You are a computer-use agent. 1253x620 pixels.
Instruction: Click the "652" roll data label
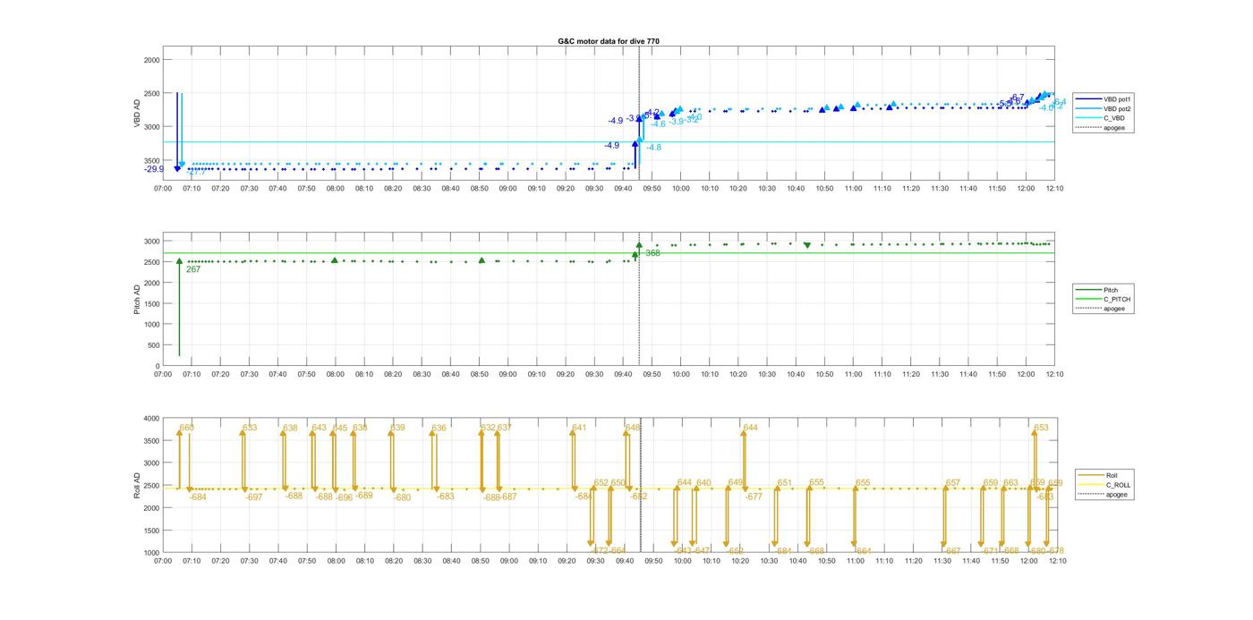pos(601,483)
